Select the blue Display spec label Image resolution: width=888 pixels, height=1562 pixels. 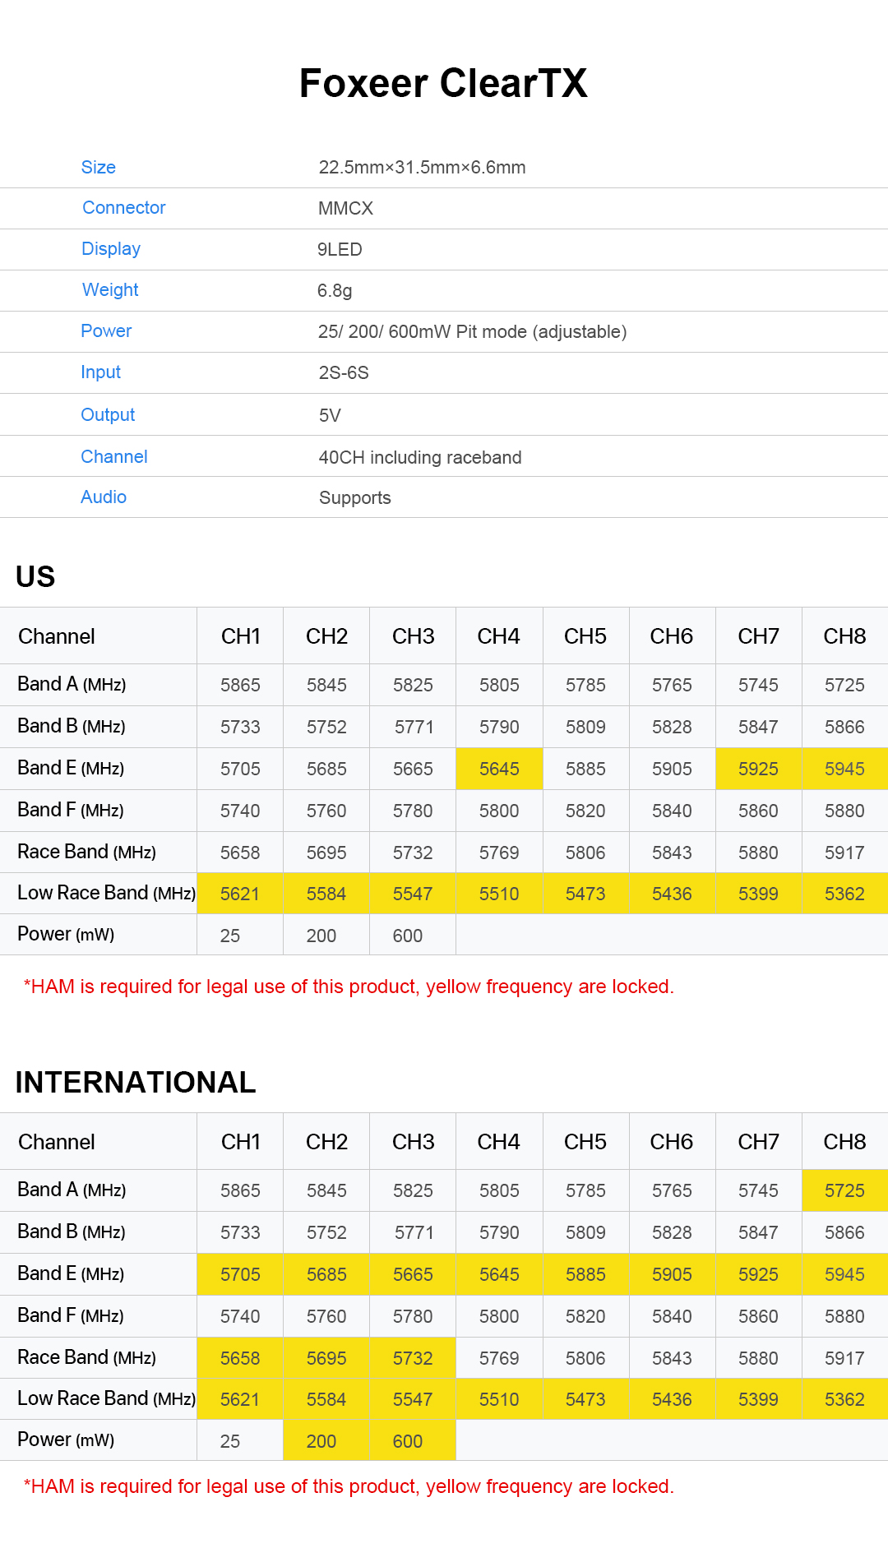(111, 248)
